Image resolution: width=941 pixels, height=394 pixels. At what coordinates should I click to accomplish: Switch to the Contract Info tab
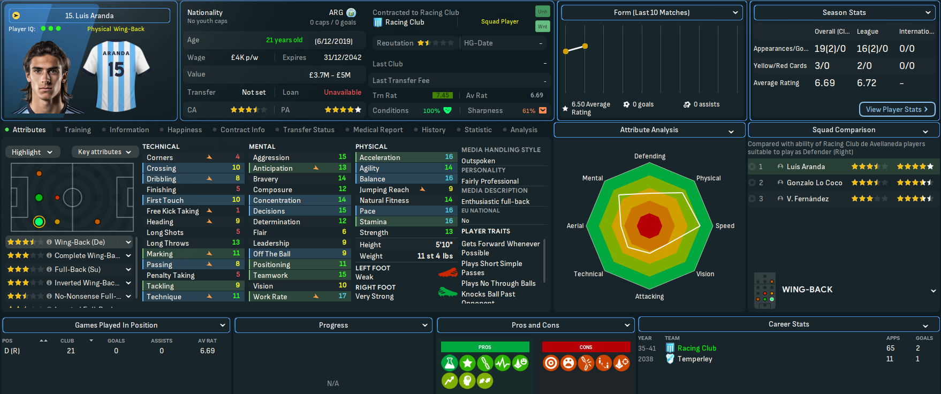click(x=242, y=130)
